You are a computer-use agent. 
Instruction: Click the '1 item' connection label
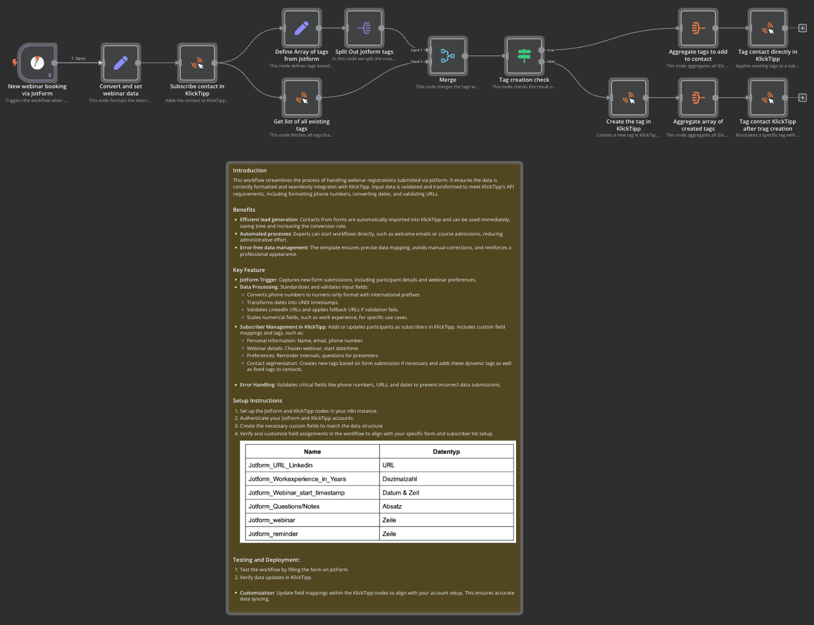pyautogui.click(x=78, y=58)
